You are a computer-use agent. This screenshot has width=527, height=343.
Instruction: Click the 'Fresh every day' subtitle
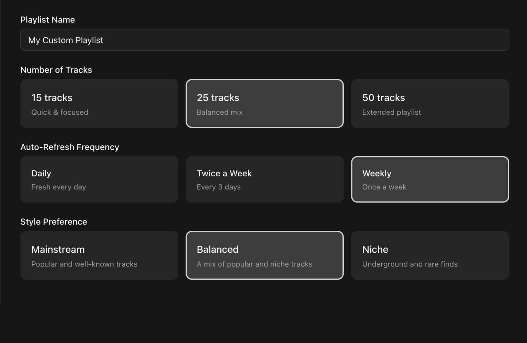tap(58, 187)
